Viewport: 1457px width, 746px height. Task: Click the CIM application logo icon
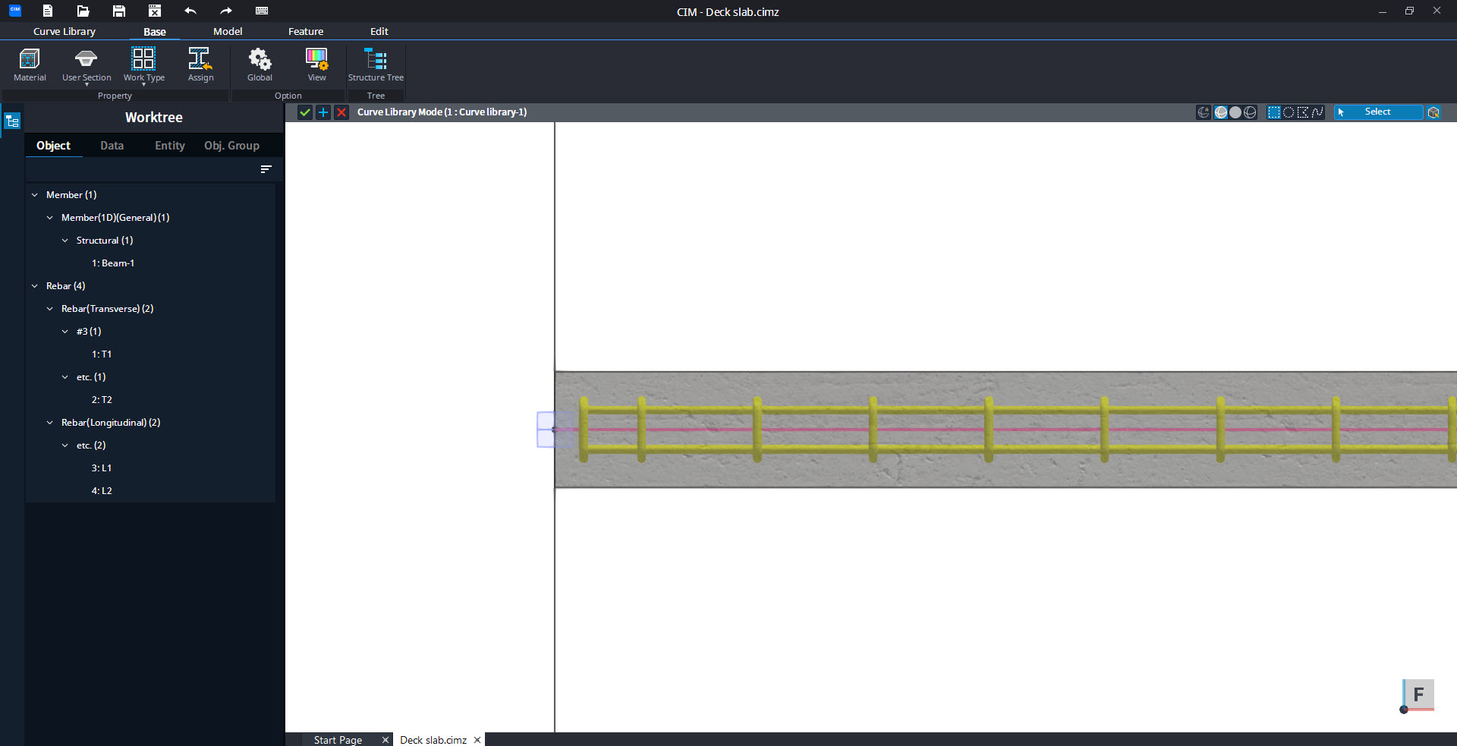pyautogui.click(x=15, y=11)
